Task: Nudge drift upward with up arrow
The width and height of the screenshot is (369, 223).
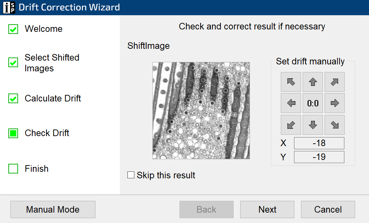Action: (313, 82)
